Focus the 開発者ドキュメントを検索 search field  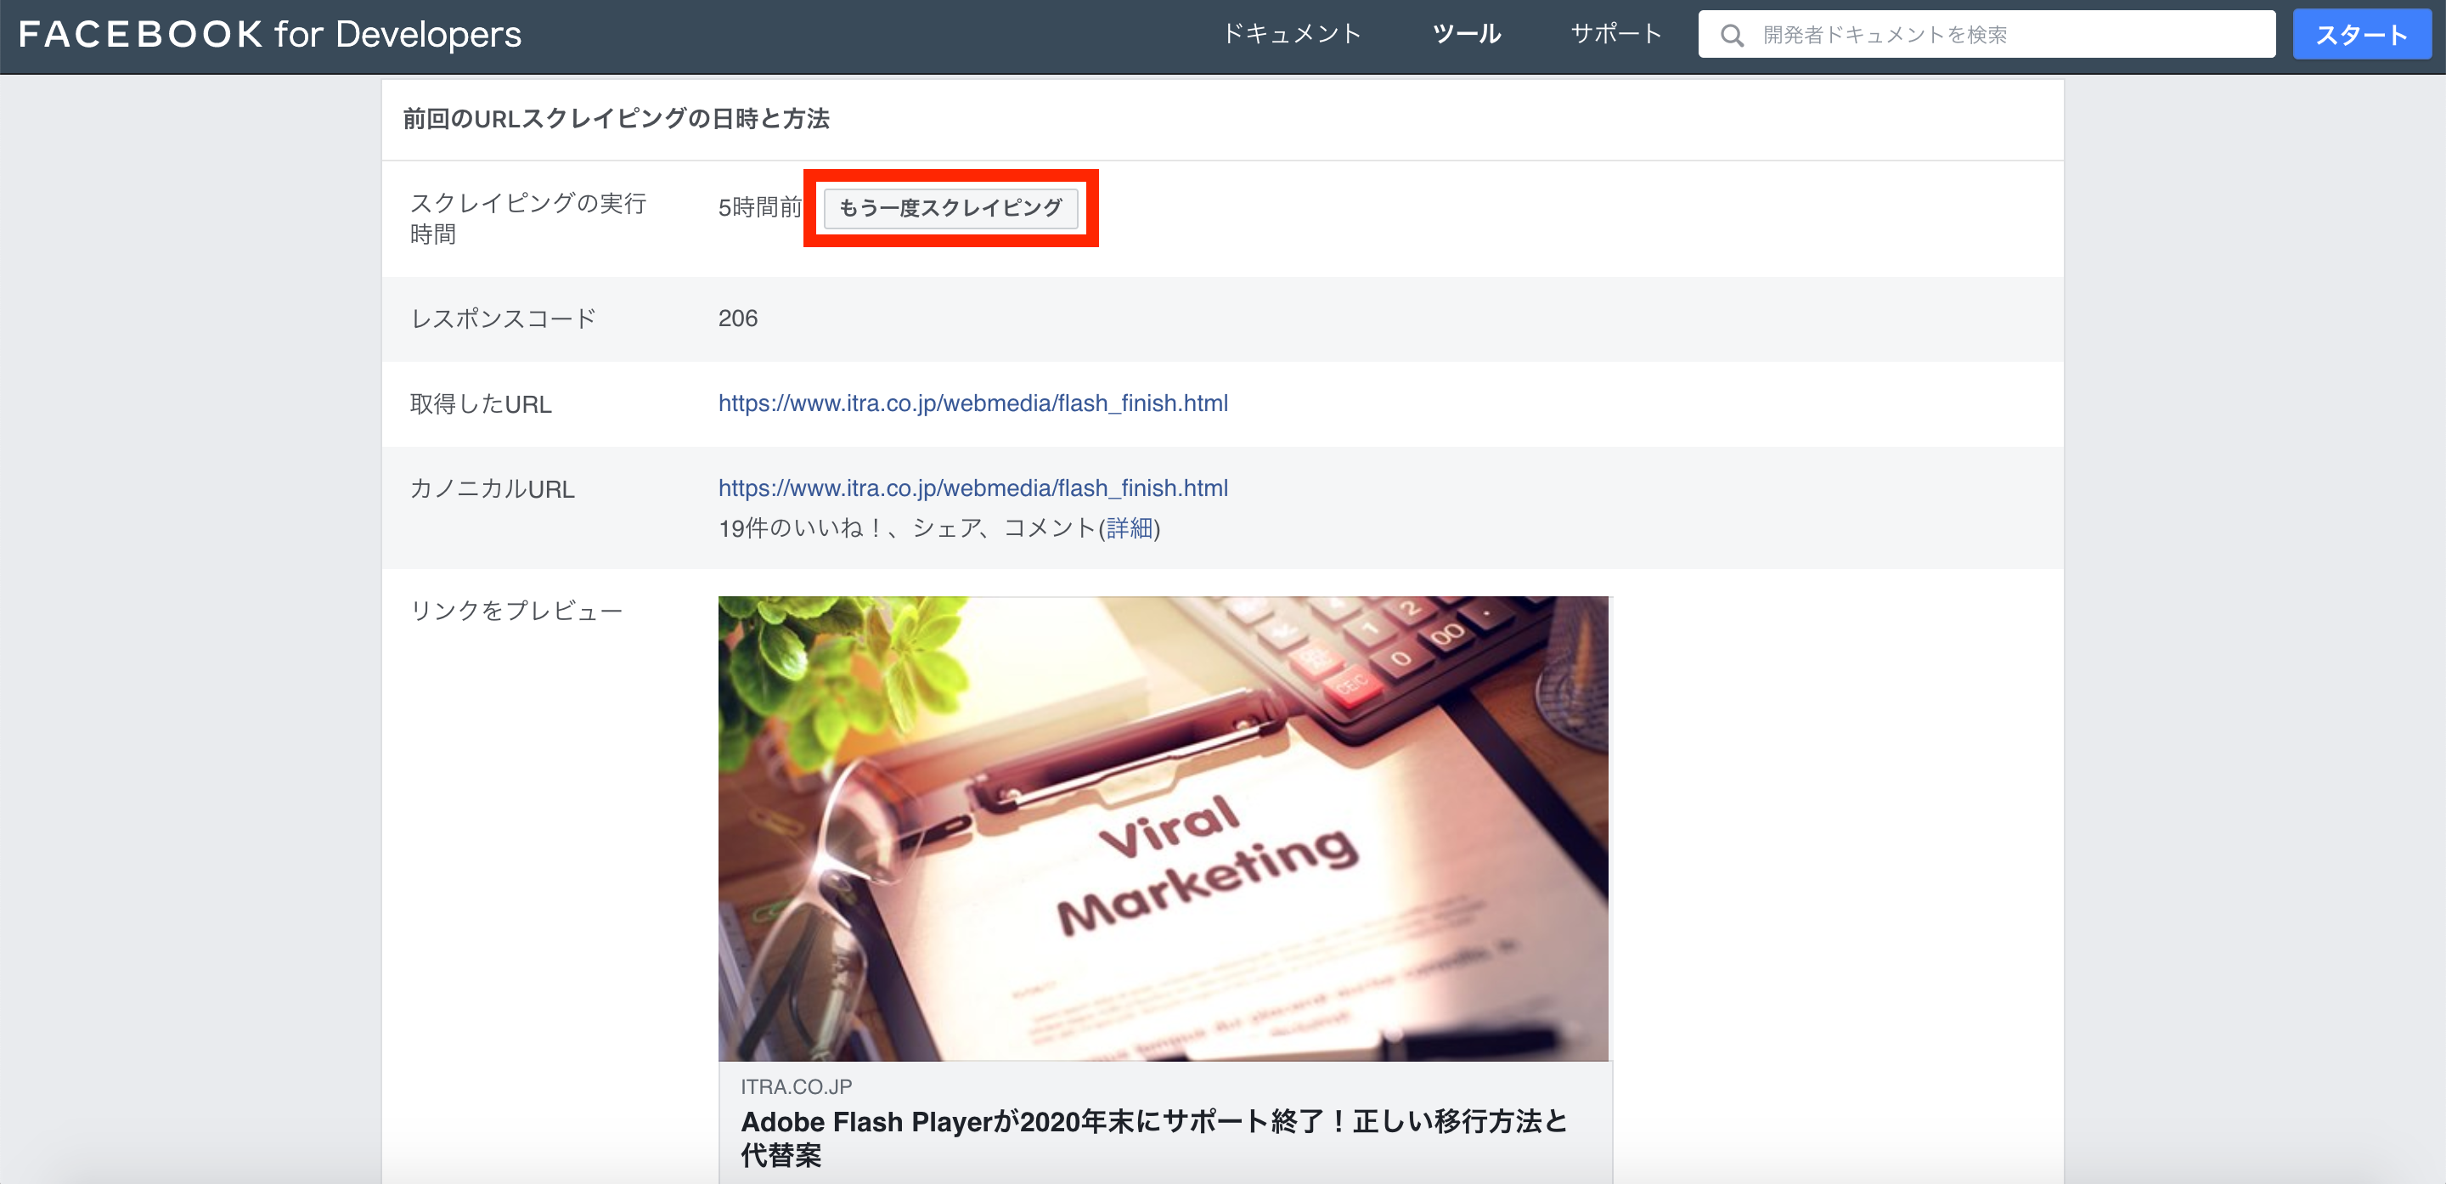(1987, 34)
